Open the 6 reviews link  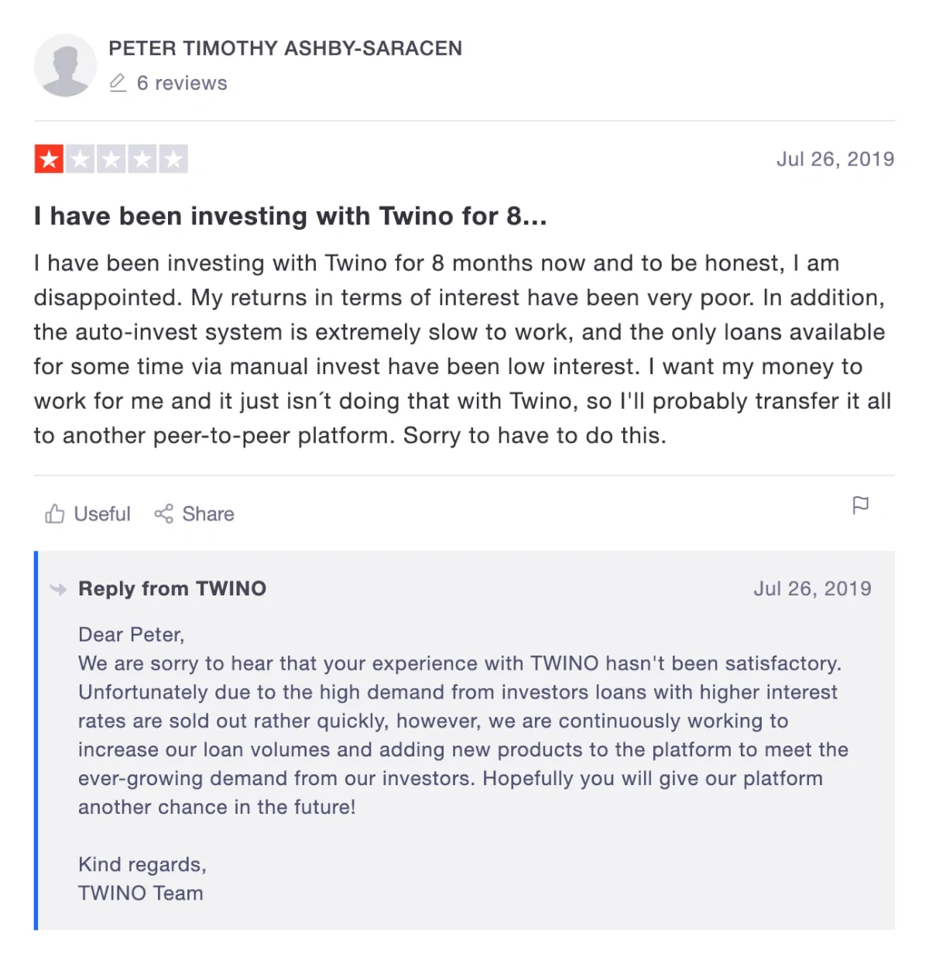(182, 83)
